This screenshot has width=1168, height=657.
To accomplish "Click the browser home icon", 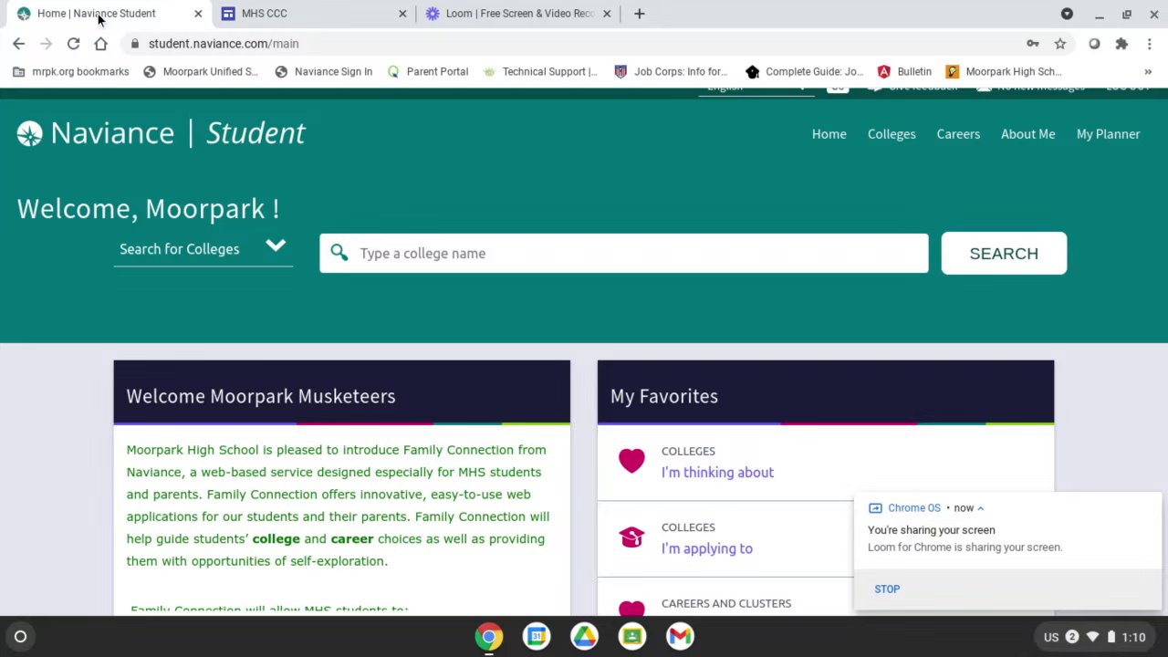I will (x=100, y=44).
